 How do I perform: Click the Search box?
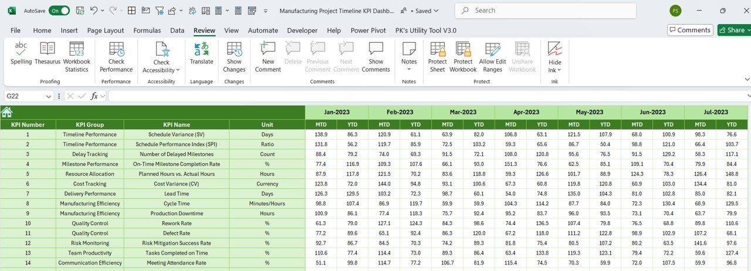coord(546,11)
